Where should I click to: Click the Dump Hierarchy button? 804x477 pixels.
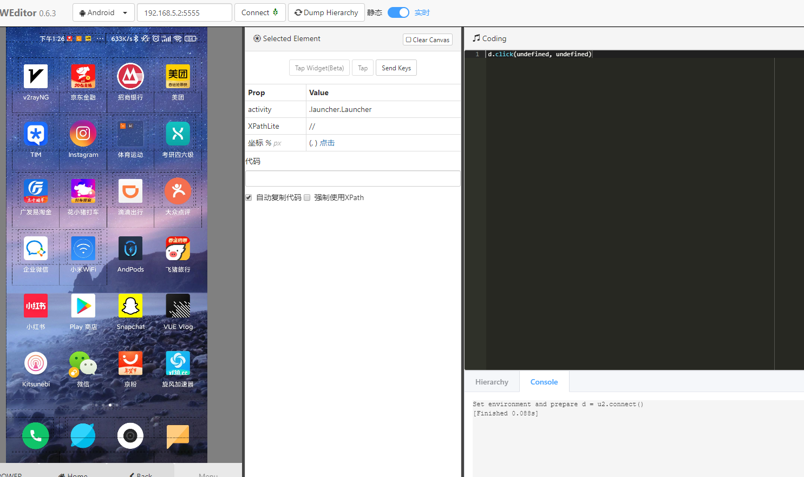[x=326, y=12]
